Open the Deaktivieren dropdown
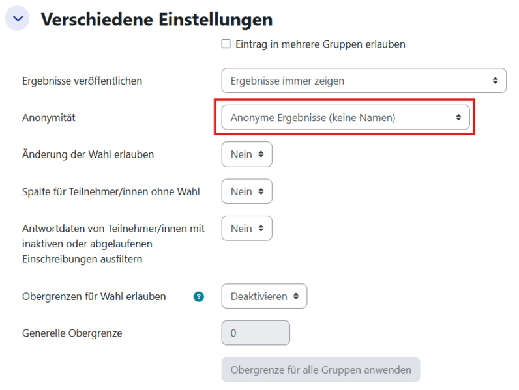519x390 pixels. (264, 296)
